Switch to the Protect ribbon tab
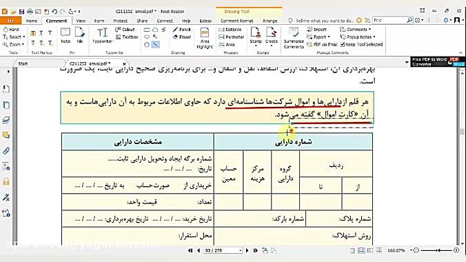 click(x=121, y=21)
